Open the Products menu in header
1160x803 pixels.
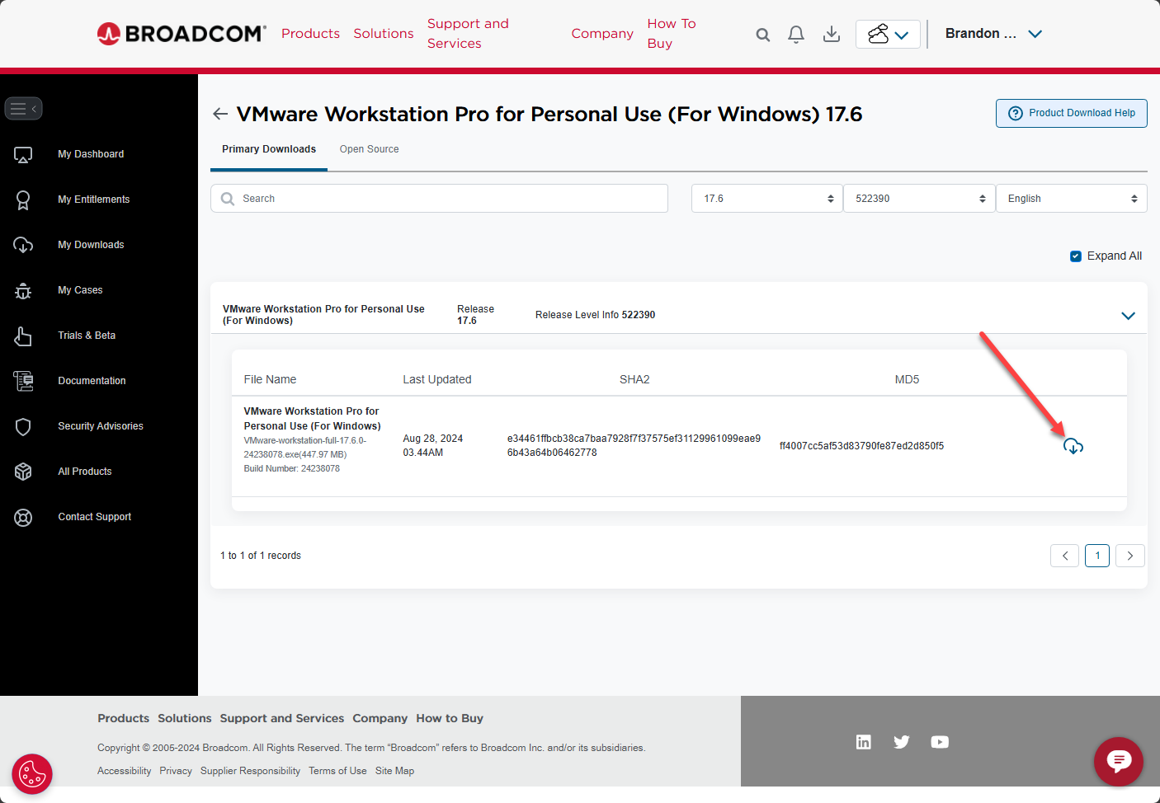click(310, 34)
